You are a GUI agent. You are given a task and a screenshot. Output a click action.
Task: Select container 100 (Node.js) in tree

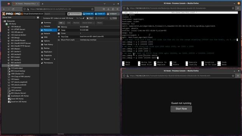click(x=16, y=27)
